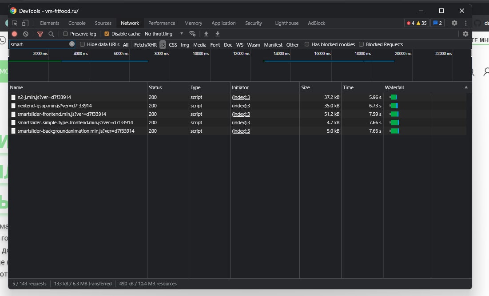Screen dimensions: 489x296
Task: Switch to the Sources tab
Action: click(x=103, y=23)
